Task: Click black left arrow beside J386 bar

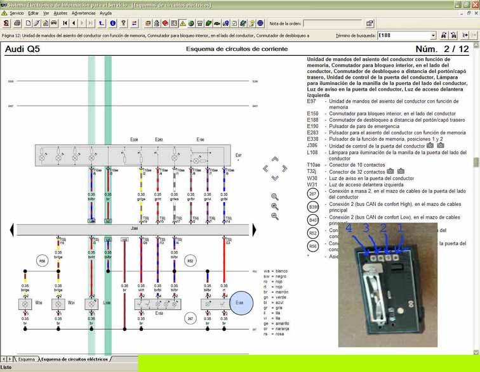Action: coord(12,230)
